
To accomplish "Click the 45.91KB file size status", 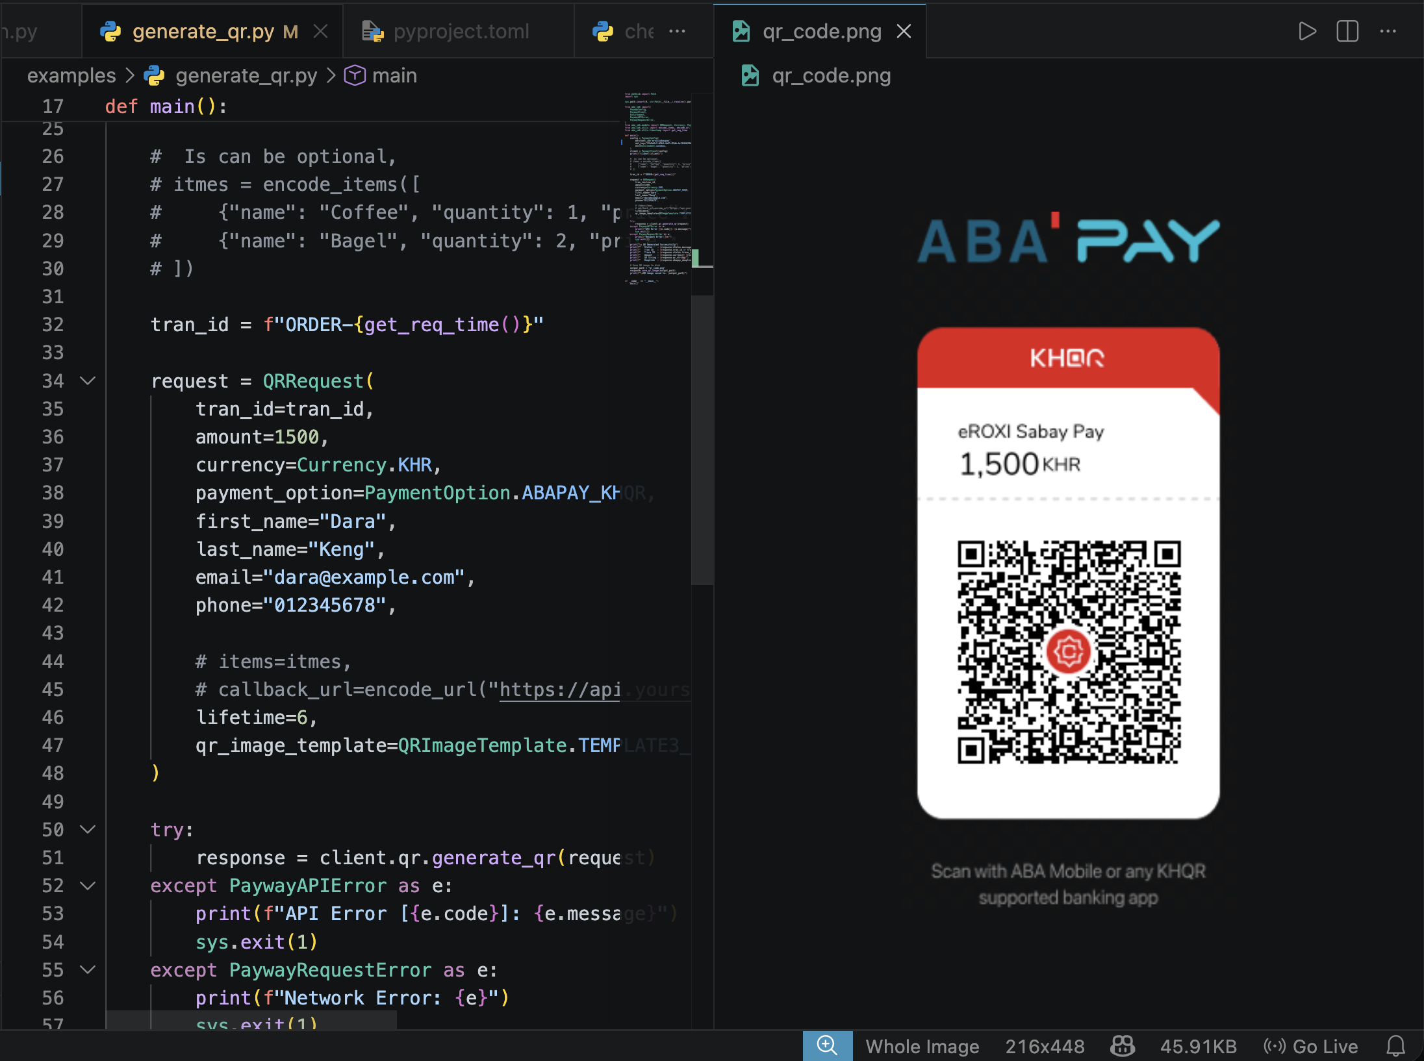I will [1199, 1046].
